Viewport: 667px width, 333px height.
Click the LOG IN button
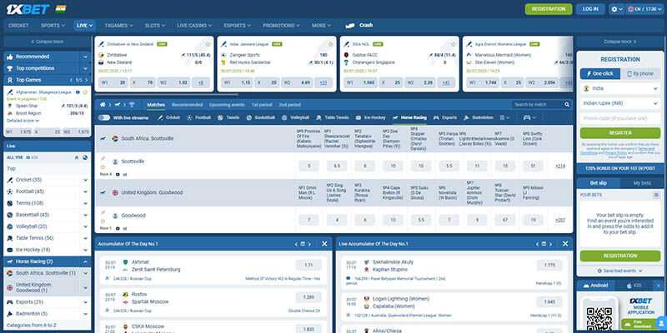point(590,9)
